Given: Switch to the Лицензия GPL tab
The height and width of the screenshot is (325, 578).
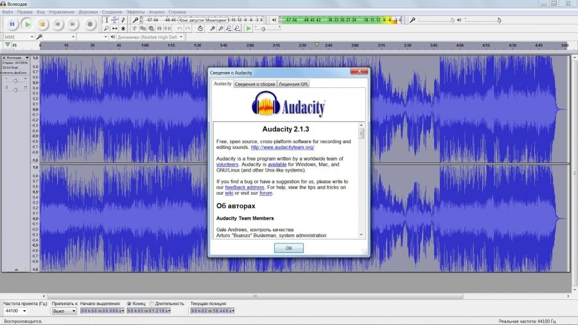Looking at the screenshot, I should tap(295, 83).
